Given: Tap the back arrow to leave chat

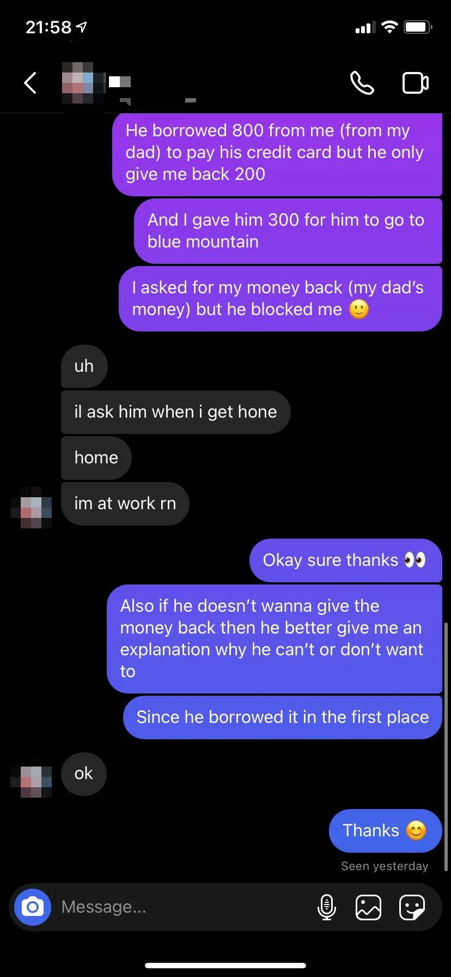Looking at the screenshot, I should tap(31, 83).
